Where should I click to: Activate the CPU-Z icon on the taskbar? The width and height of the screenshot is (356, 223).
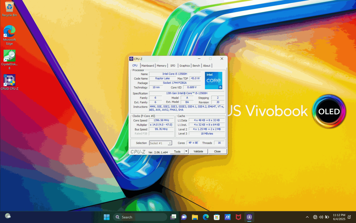[249, 217]
